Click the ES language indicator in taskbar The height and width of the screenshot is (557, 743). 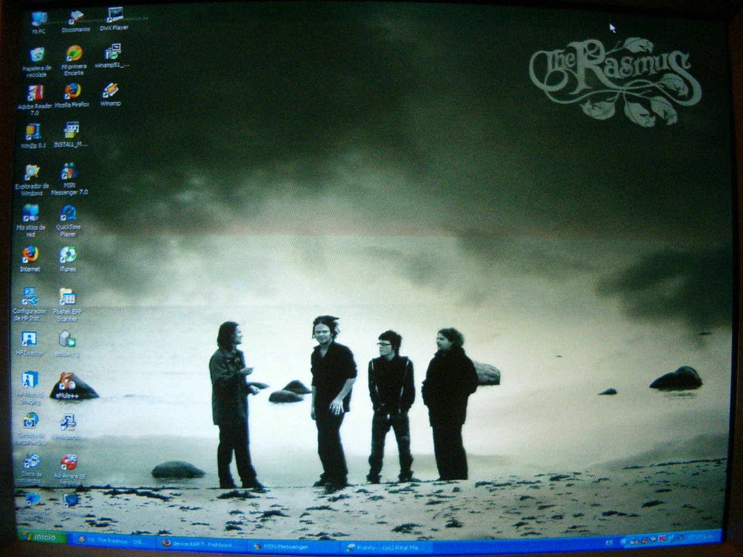[x=609, y=542]
